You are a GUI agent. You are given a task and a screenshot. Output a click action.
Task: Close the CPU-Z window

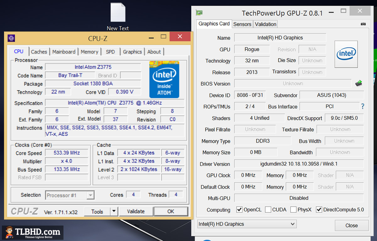[180, 36]
